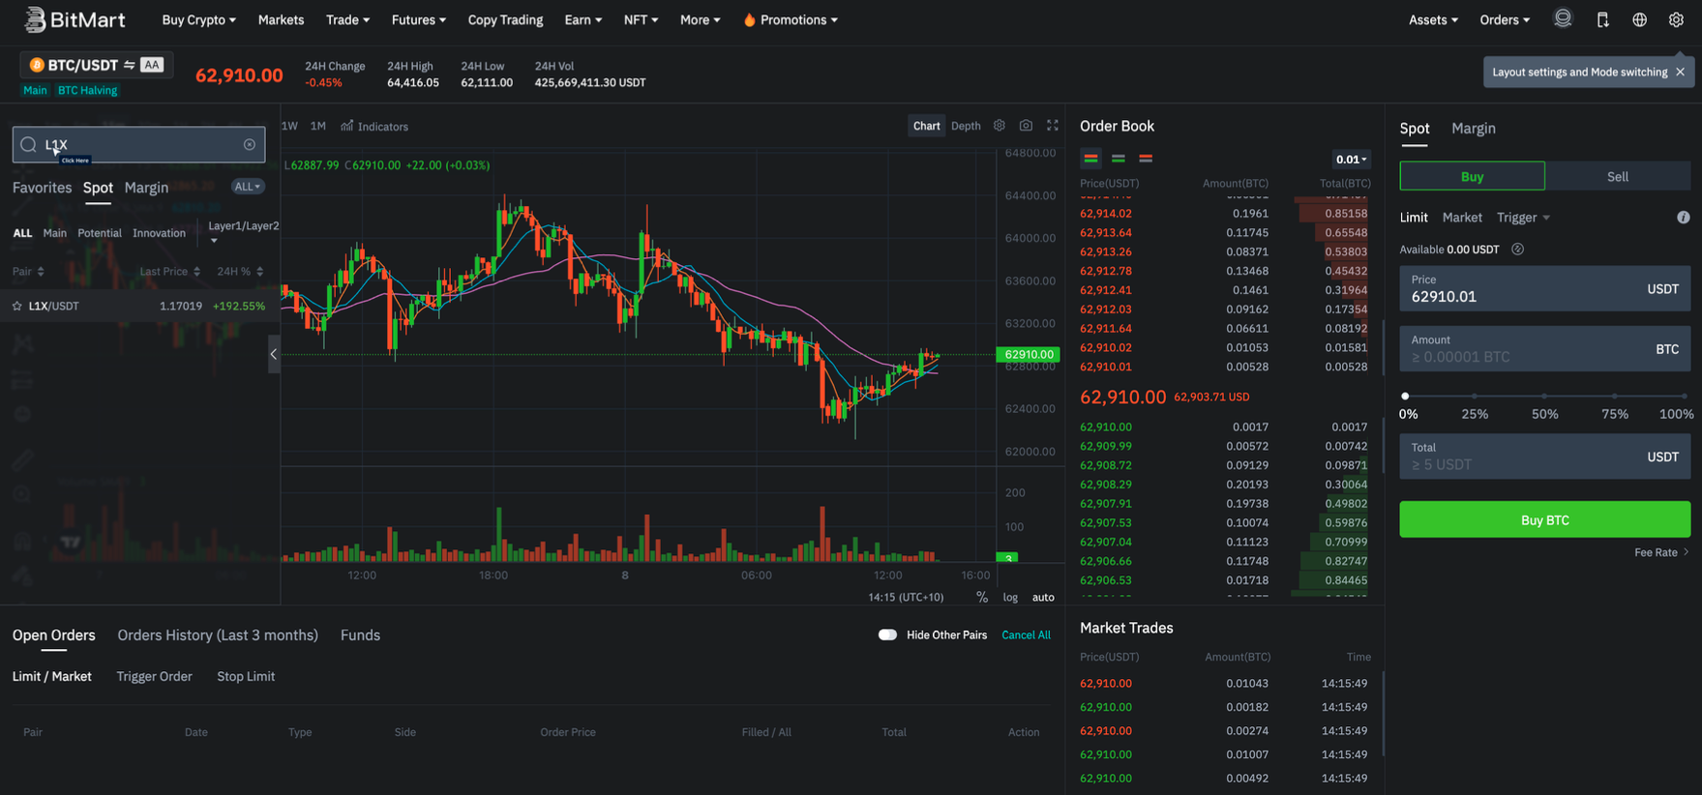Set the amount slider to 100%
Viewport: 1702px width, 795px height.
coord(1685,397)
